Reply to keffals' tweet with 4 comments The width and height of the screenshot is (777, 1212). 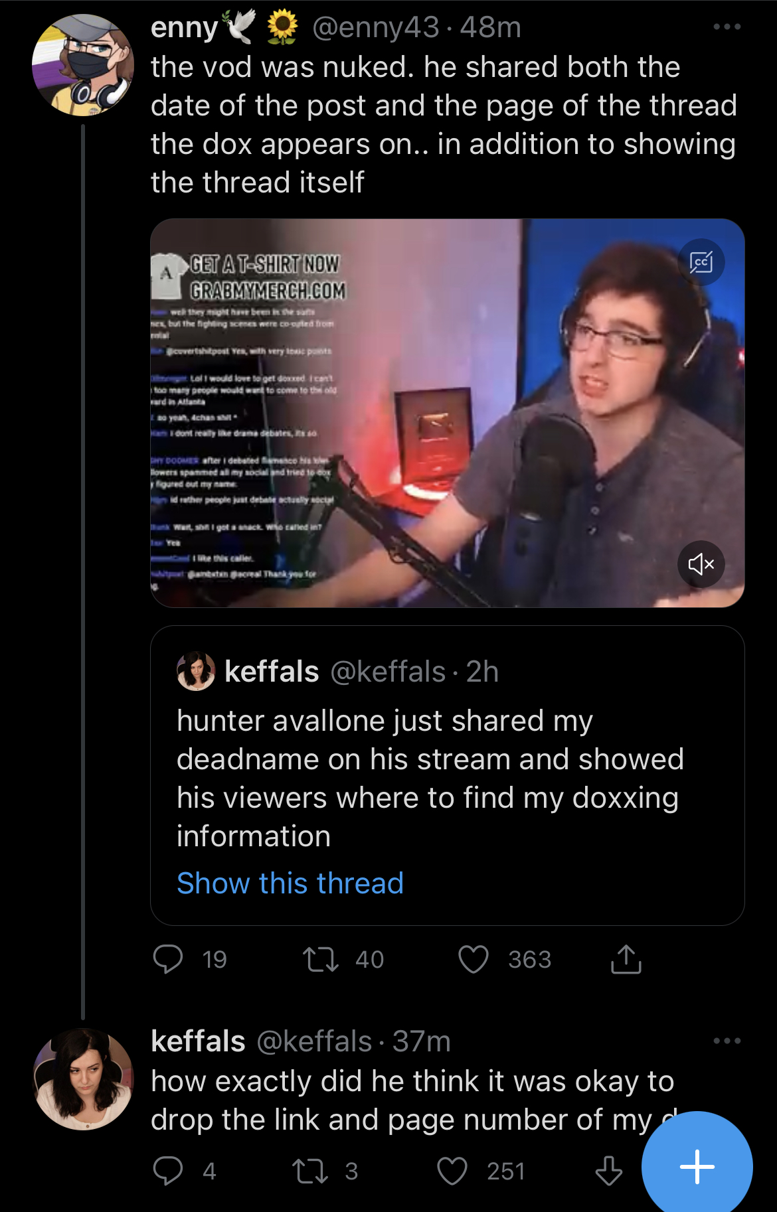[168, 1171]
